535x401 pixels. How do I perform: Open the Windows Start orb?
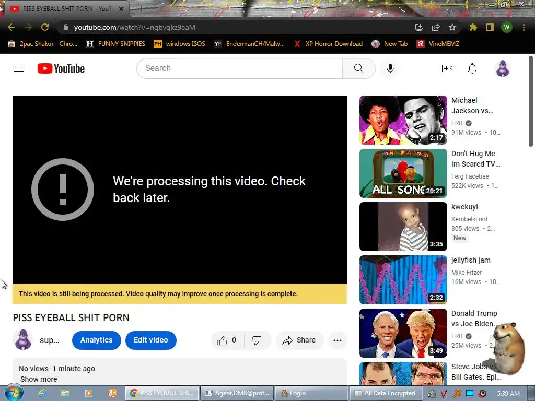(14, 393)
